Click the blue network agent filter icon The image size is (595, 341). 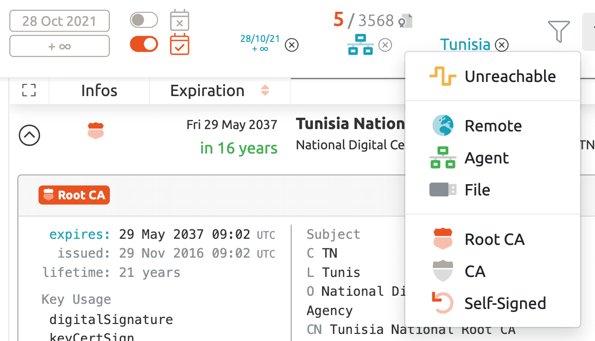click(x=360, y=45)
